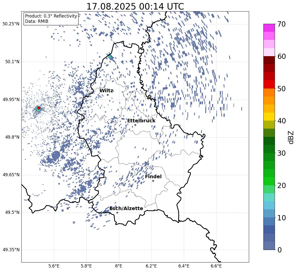Screen dimensions: 297x271
Task: Click the 6.2°E longitude label
Action: pyautogui.click(x=151, y=266)
